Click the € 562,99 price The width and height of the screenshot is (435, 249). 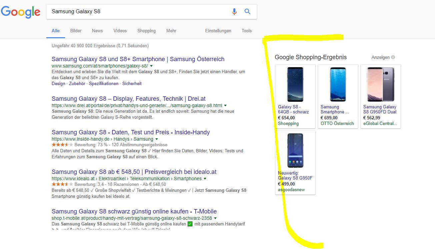pos(372,118)
